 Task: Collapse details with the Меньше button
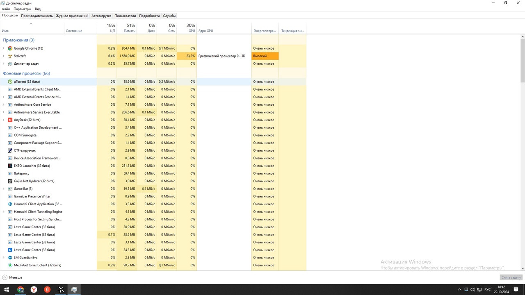coord(12,277)
